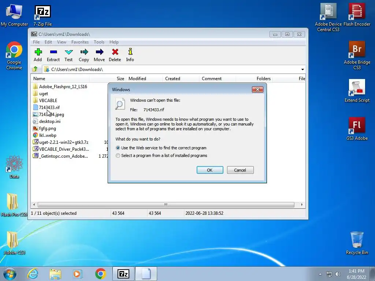Open the File menu
The width and height of the screenshot is (375, 281).
pos(36,42)
